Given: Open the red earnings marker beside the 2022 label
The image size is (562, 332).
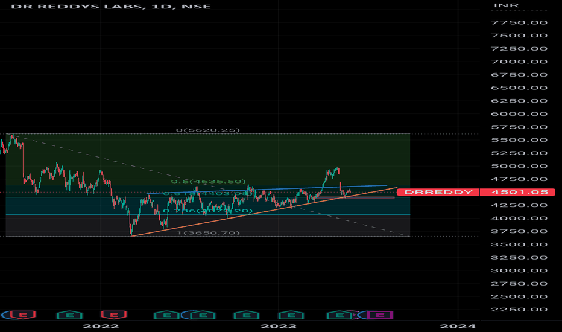Looking at the screenshot, I should pyautogui.click(x=113, y=315).
